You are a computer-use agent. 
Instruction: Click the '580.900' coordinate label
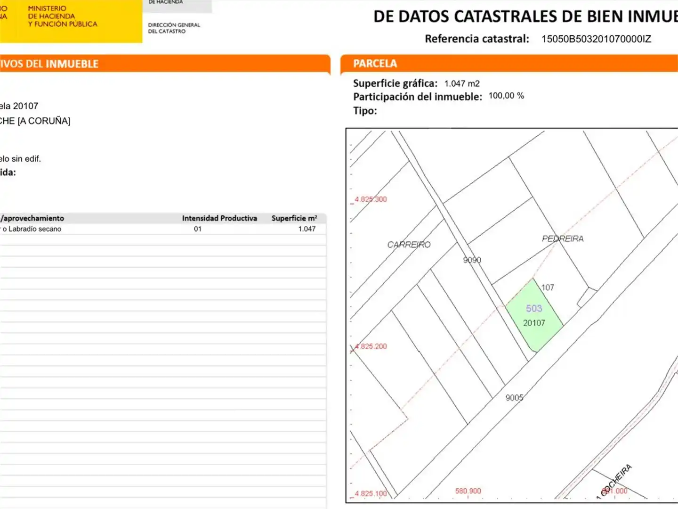tap(468, 491)
